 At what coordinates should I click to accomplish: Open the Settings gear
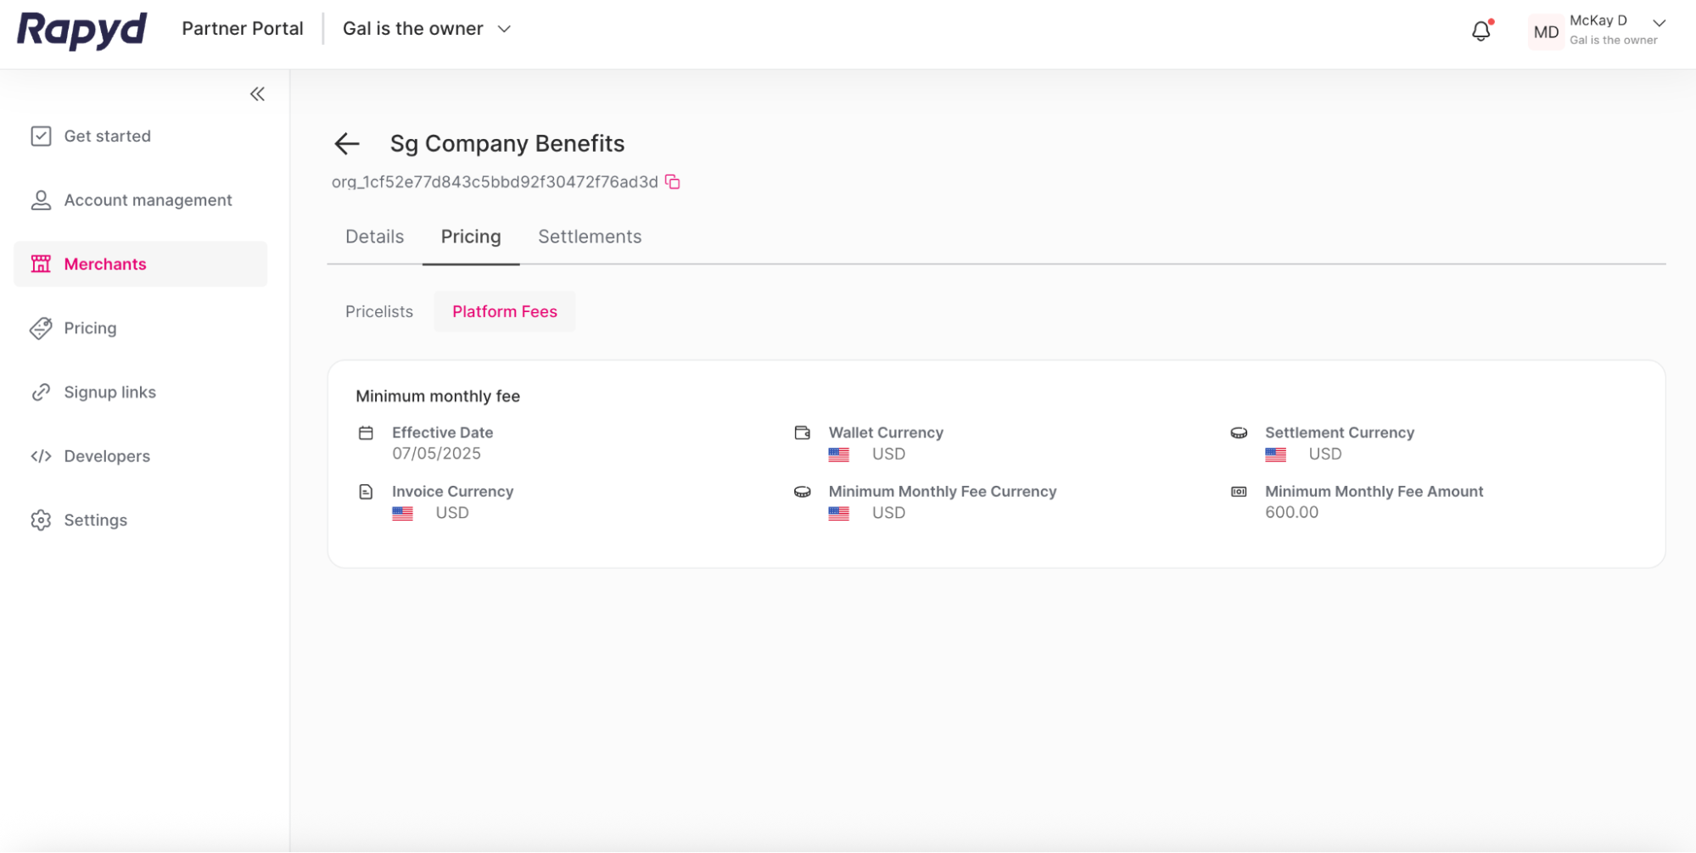40,520
